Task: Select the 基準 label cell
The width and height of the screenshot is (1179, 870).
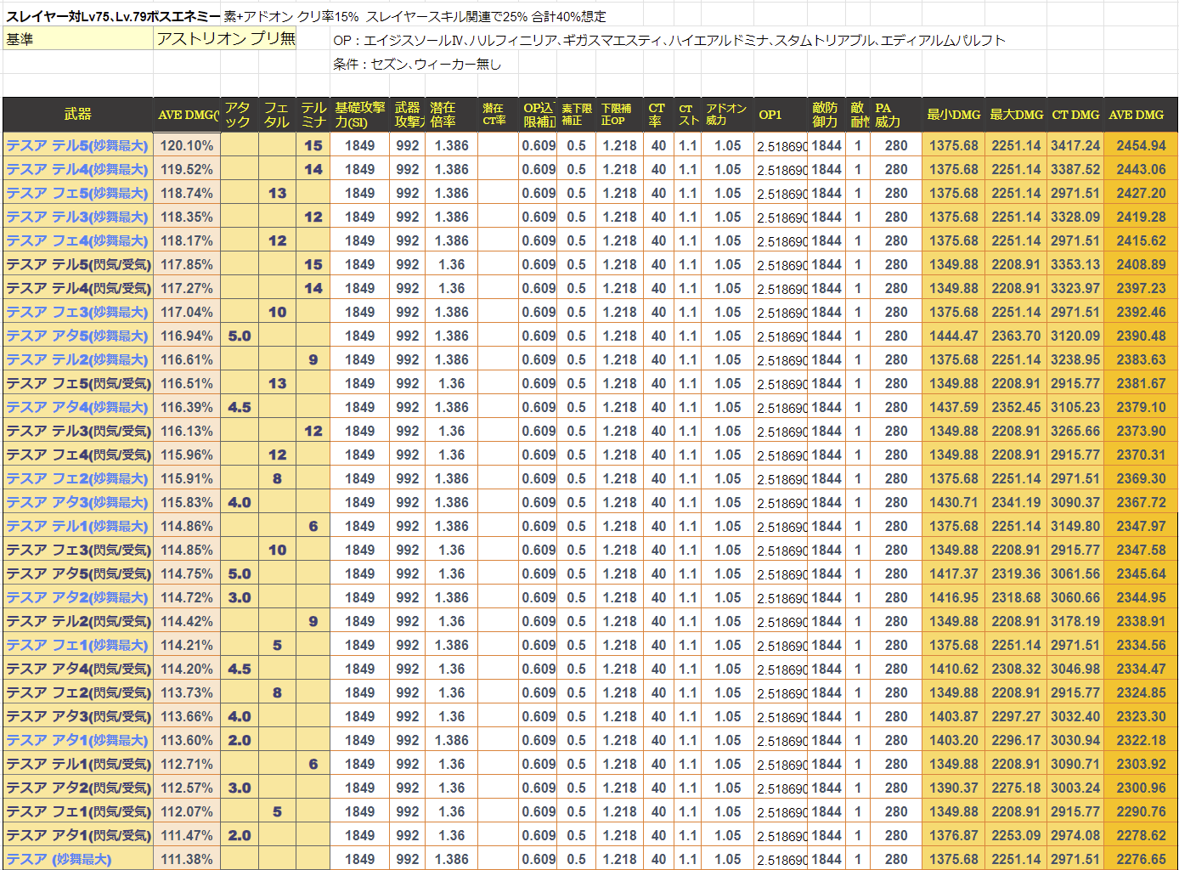Action: coord(78,39)
